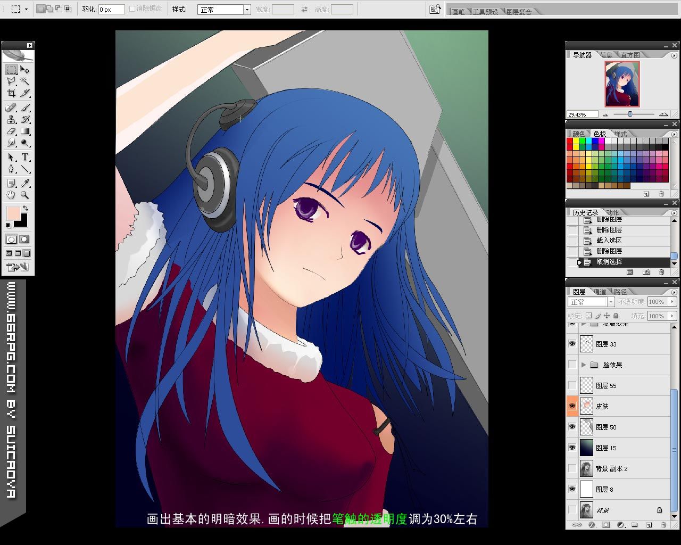Select the Hand tool
Screen dimensions: 681x545
11,195
